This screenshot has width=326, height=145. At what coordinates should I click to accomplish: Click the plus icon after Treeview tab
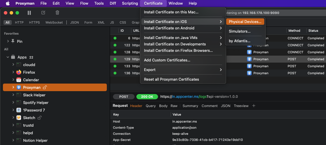coord(254,106)
